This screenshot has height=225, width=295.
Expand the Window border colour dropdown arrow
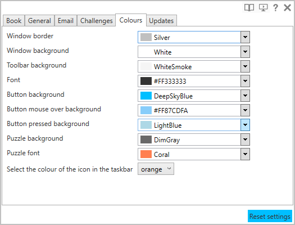click(245, 37)
